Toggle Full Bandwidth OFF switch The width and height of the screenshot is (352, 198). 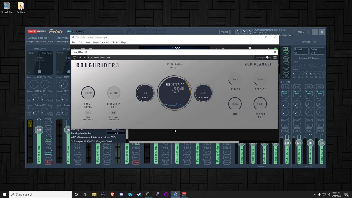pos(88,112)
